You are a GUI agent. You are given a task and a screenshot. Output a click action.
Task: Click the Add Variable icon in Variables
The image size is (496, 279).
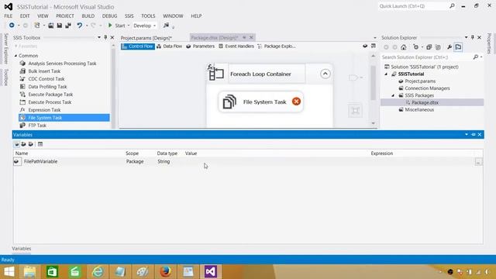16,144
